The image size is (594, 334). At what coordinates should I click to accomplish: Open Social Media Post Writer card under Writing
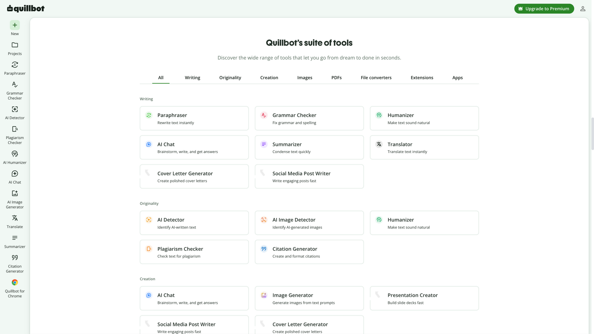(309, 177)
